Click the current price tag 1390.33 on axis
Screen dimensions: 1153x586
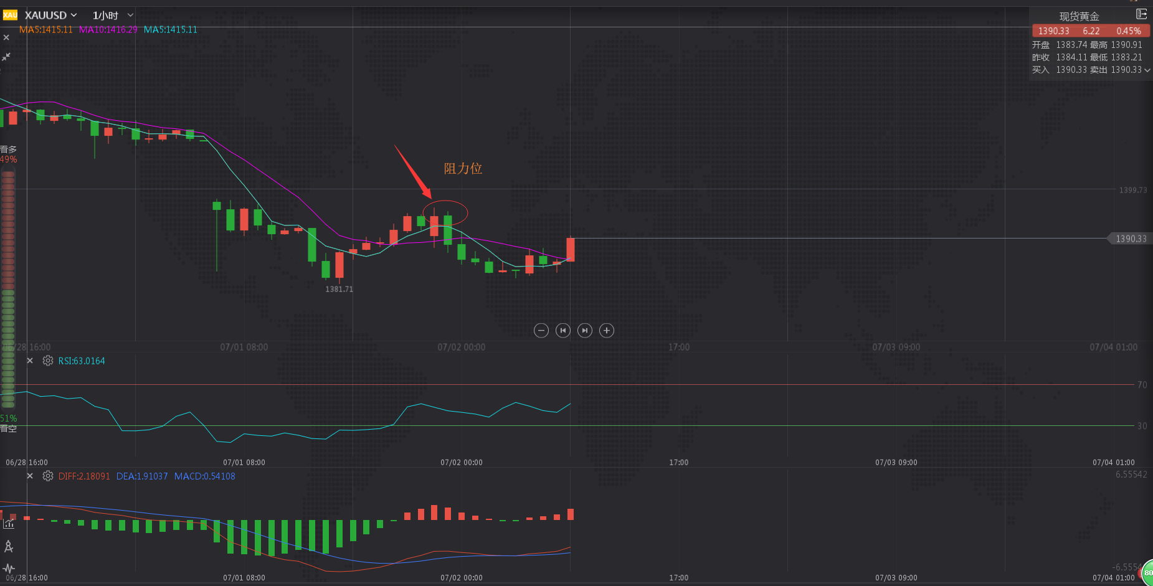coord(1129,239)
